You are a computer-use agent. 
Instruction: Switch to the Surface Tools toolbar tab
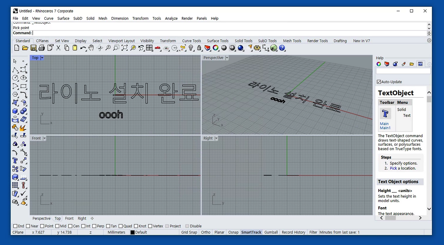tap(217, 41)
